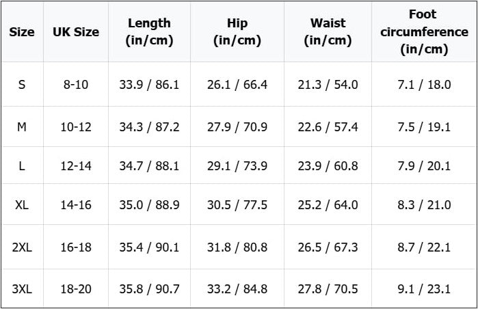Click the 30.5 / 77.5 hip cell

237,205
